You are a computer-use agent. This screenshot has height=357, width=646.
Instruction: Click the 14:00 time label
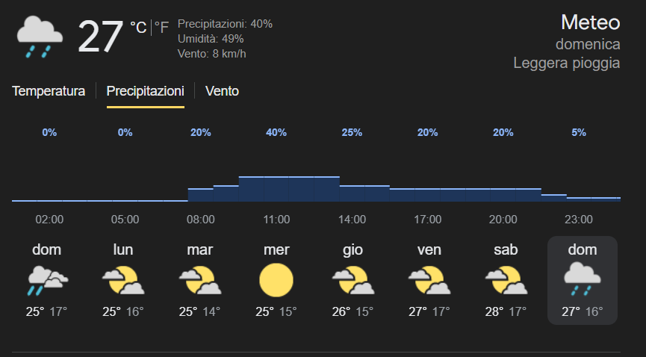(x=352, y=220)
